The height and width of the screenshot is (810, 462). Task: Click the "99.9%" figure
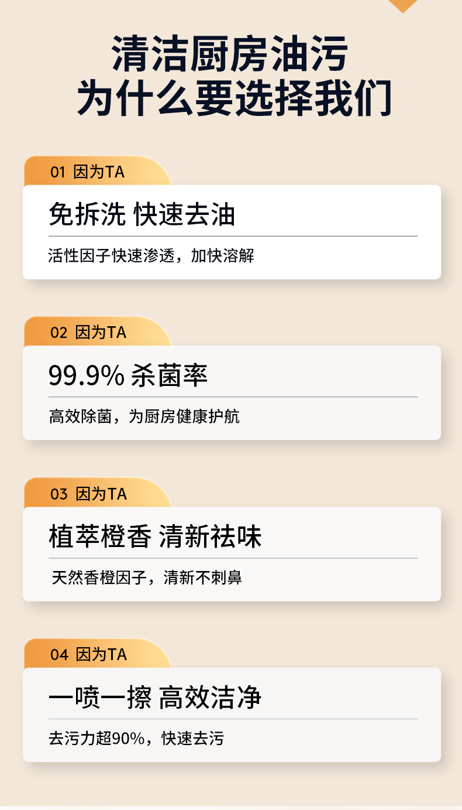click(x=86, y=376)
